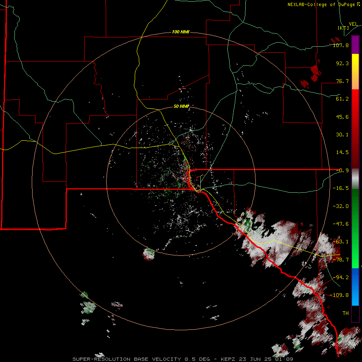Click the -32.0 scale value
The width and height of the screenshot is (362, 362).
pos(341,206)
